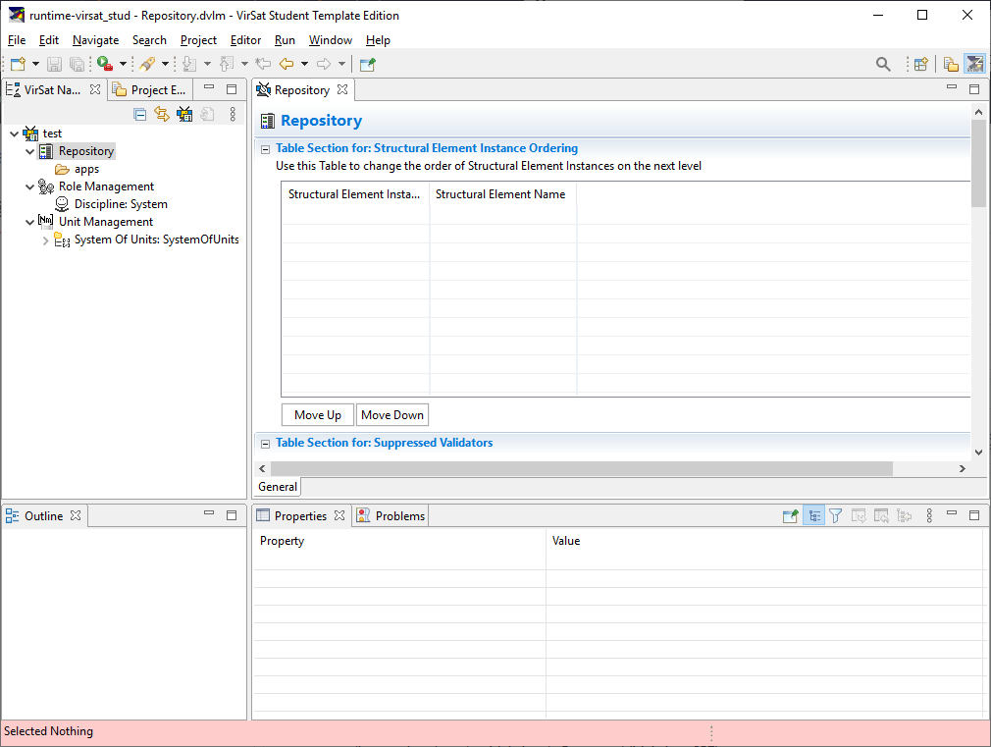
Task: Click the Pin Editor icon in main toolbar
Action: (x=367, y=64)
